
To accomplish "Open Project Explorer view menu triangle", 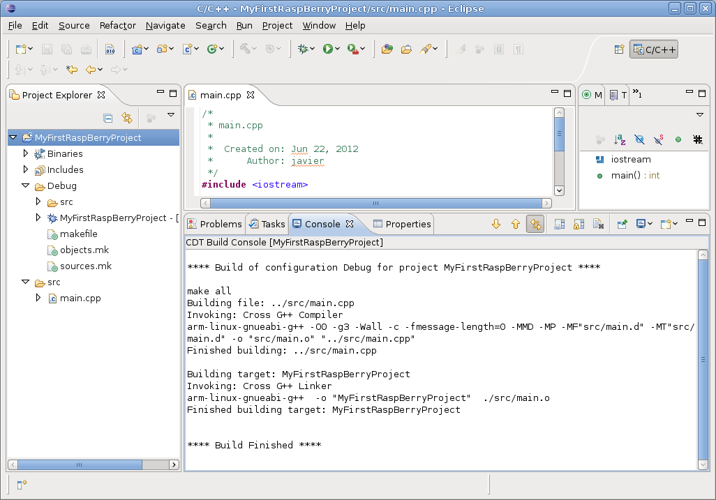I will pos(171,115).
